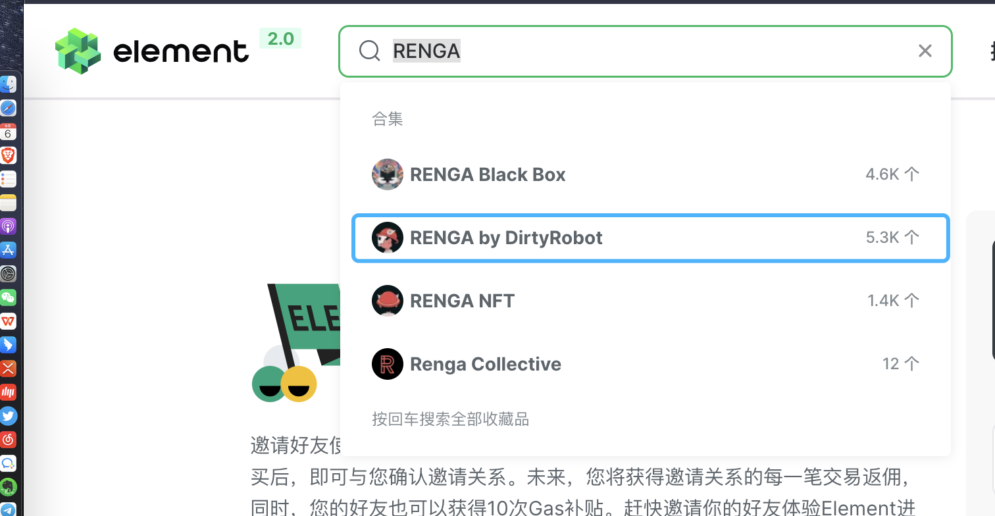
Task: Open the red X XMind dock icon
Action: coord(8,369)
